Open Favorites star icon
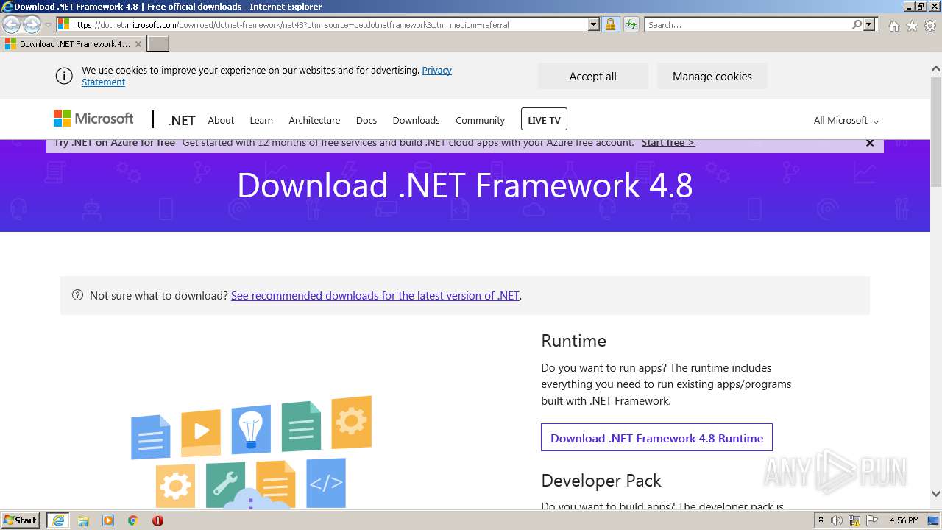Screen dimensions: 942x530 pos(912,25)
